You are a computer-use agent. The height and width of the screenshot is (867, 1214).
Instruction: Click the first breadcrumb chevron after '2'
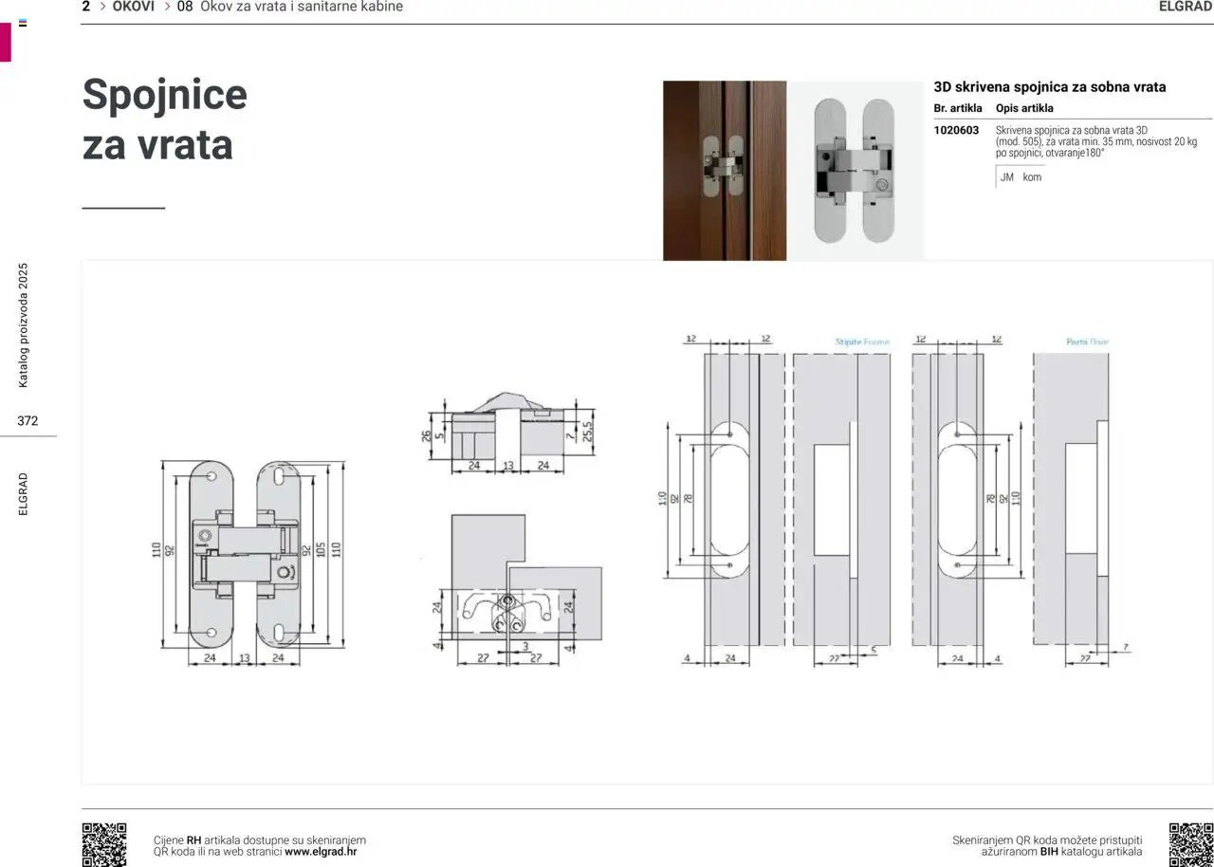(101, 7)
